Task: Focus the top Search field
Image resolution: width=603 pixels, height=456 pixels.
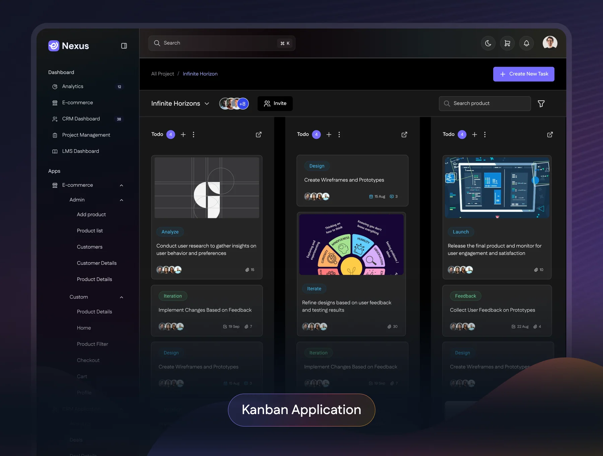Action: [x=222, y=43]
